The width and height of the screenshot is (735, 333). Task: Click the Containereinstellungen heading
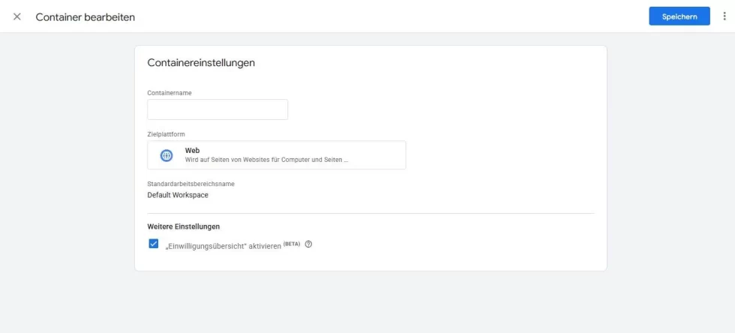point(201,63)
